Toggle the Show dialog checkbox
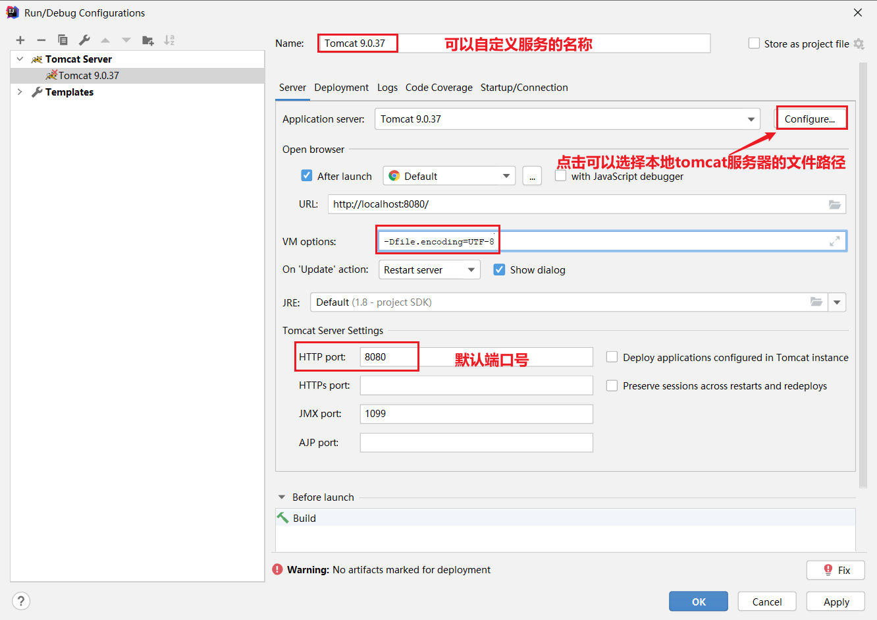This screenshot has height=620, width=877. [x=499, y=269]
